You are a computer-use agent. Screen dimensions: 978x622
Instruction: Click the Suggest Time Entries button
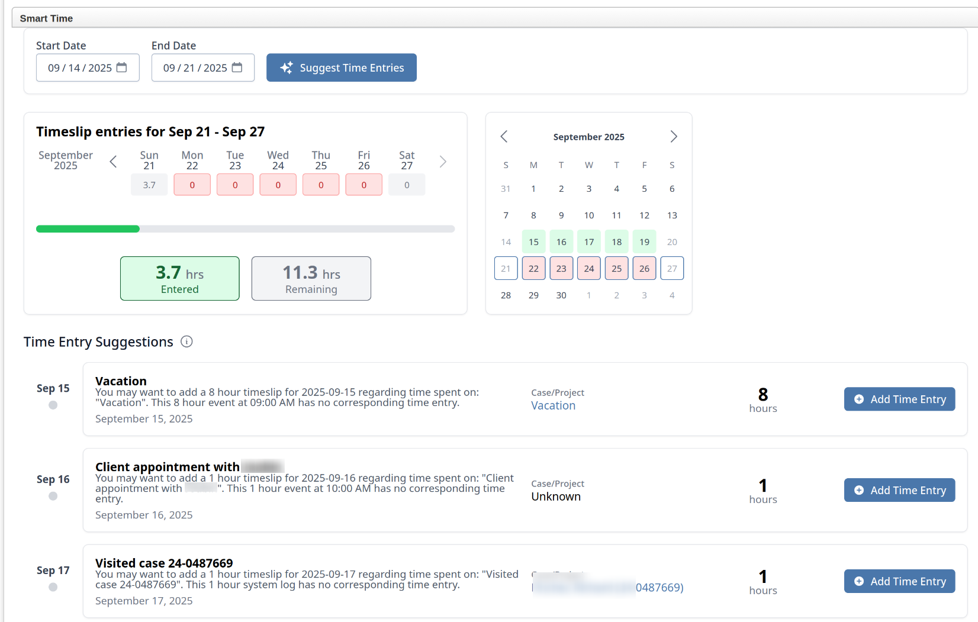coord(341,67)
